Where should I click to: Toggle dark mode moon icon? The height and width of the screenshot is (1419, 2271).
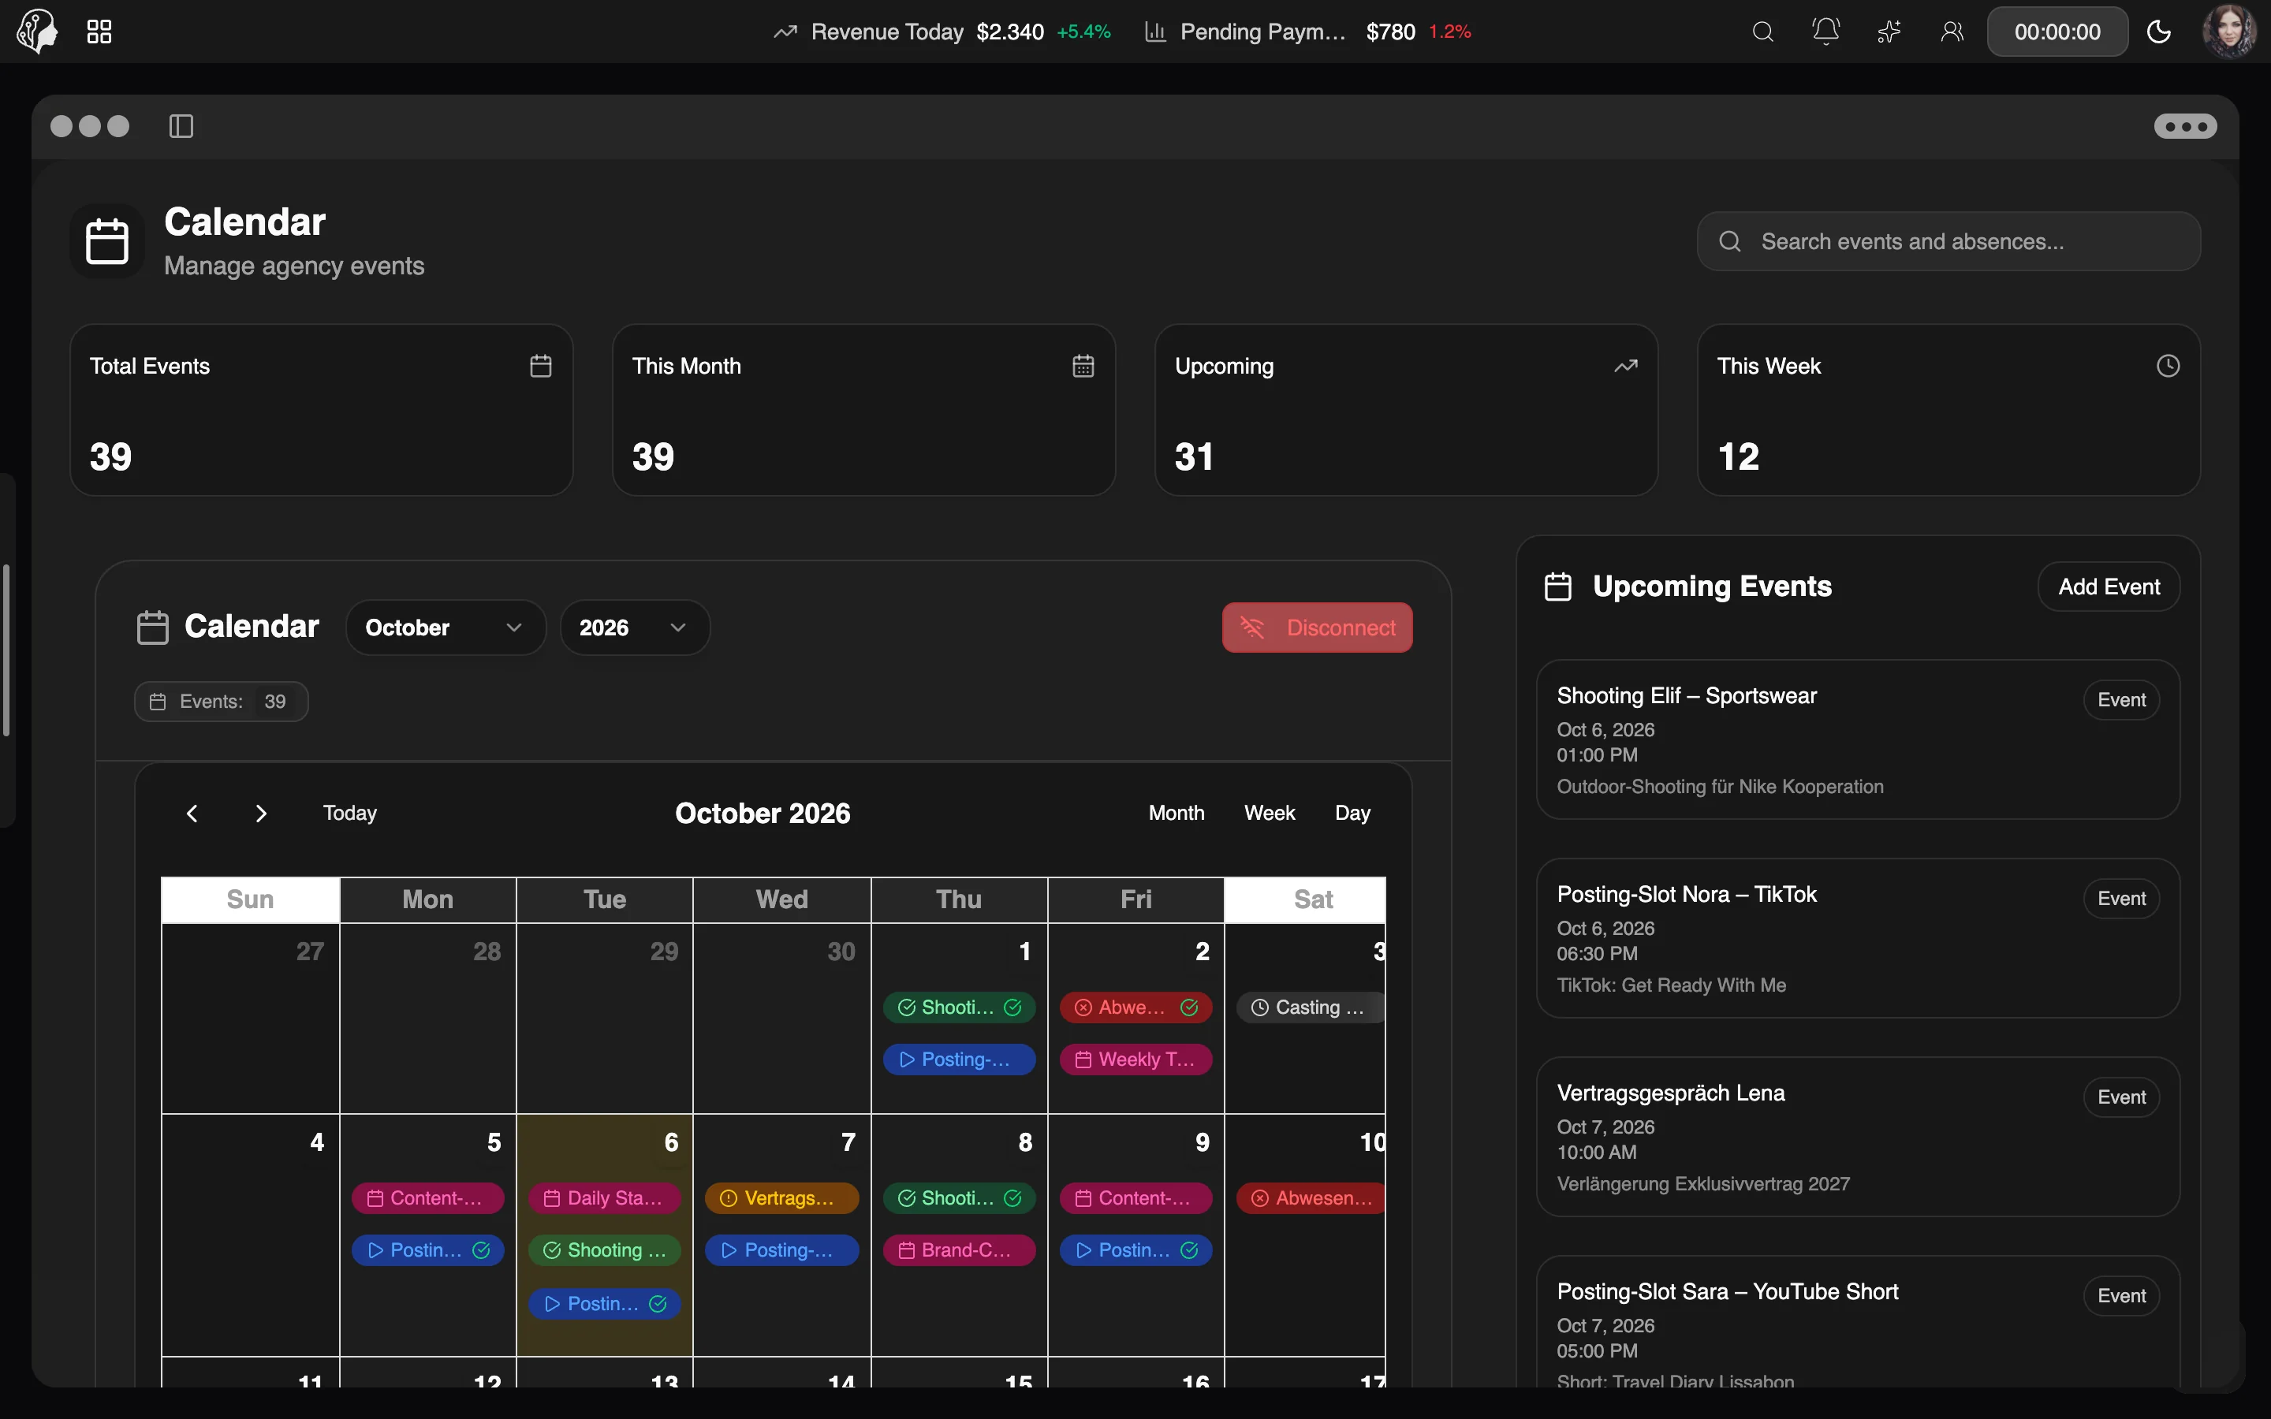tap(2159, 32)
